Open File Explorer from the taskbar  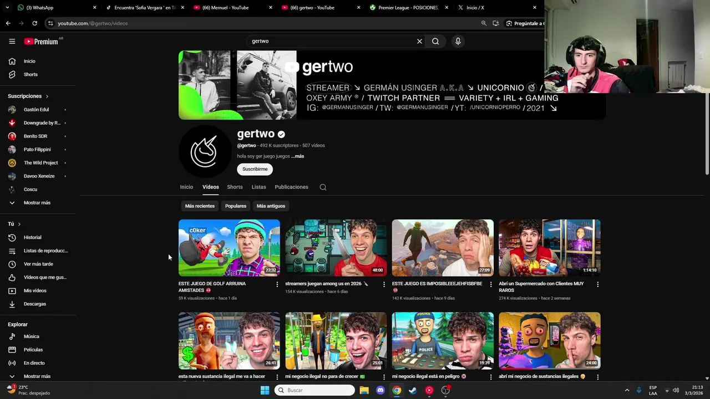tap(364, 390)
